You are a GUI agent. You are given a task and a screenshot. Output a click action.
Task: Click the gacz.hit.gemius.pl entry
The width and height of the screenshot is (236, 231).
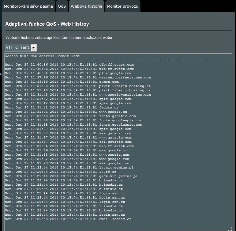71,176
